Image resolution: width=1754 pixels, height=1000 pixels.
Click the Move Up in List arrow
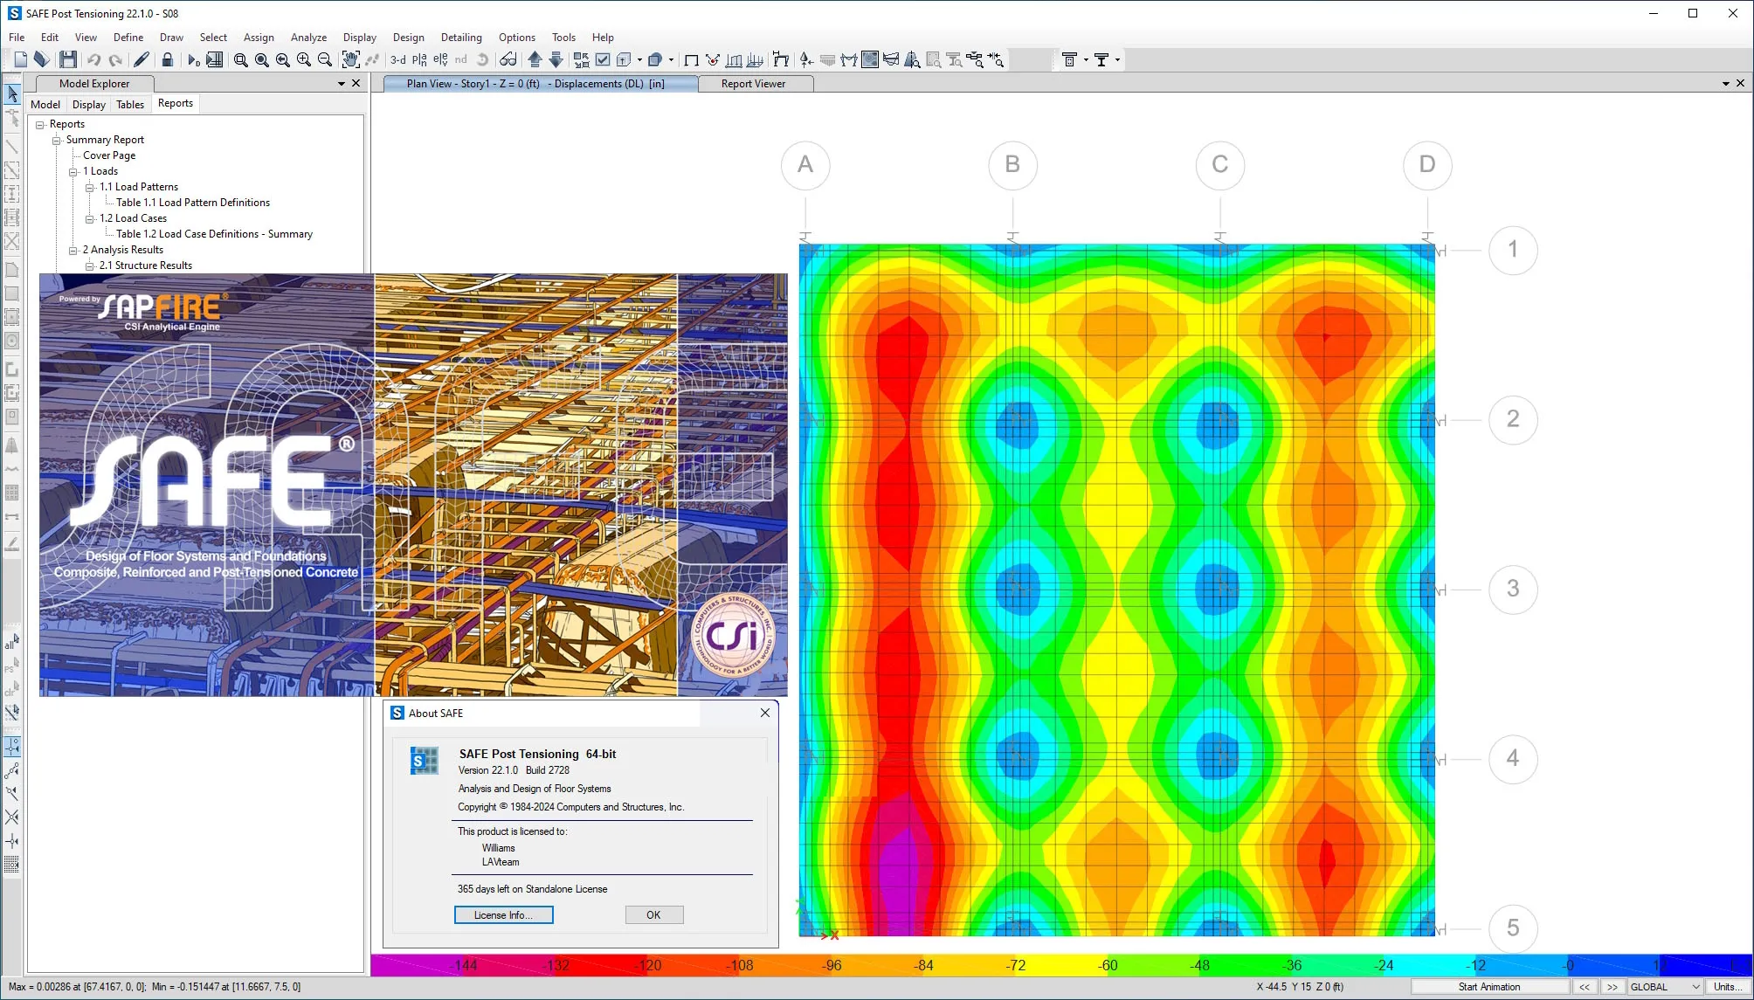[535, 59]
